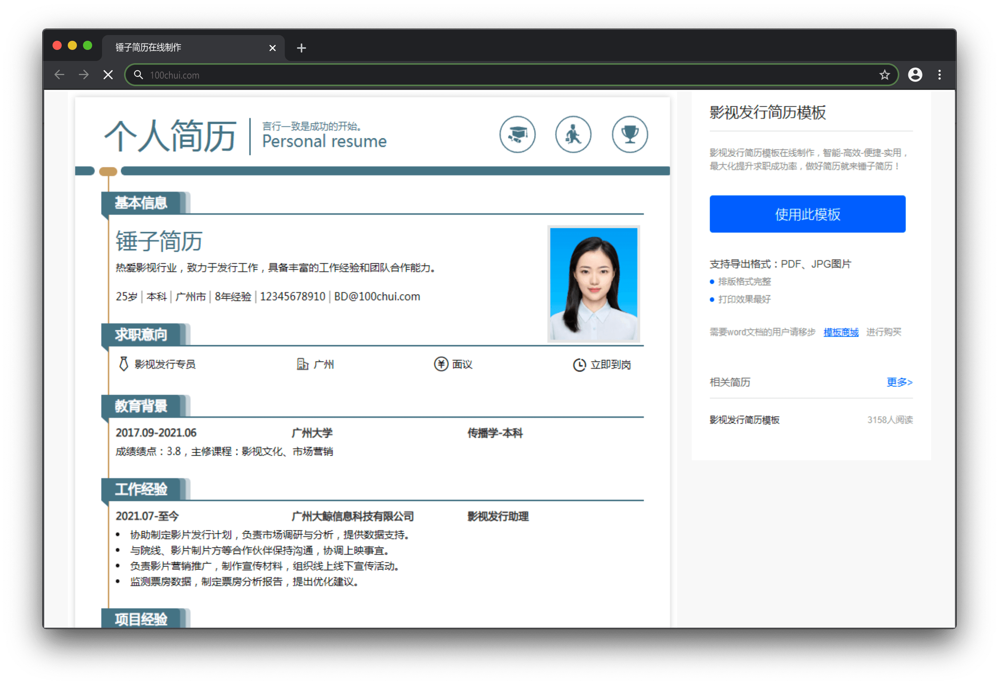Click the 基本信息 section header
The width and height of the screenshot is (999, 685).
[141, 203]
